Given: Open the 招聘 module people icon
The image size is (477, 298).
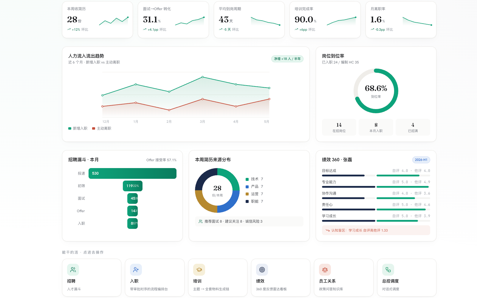Looking at the screenshot, I should tap(73, 270).
